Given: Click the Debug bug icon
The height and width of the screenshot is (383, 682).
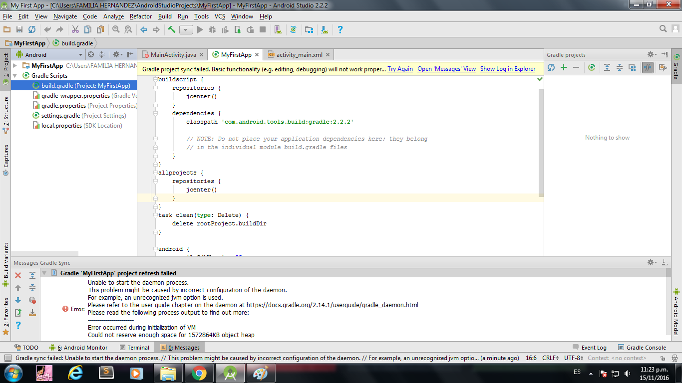Looking at the screenshot, I should 213,30.
